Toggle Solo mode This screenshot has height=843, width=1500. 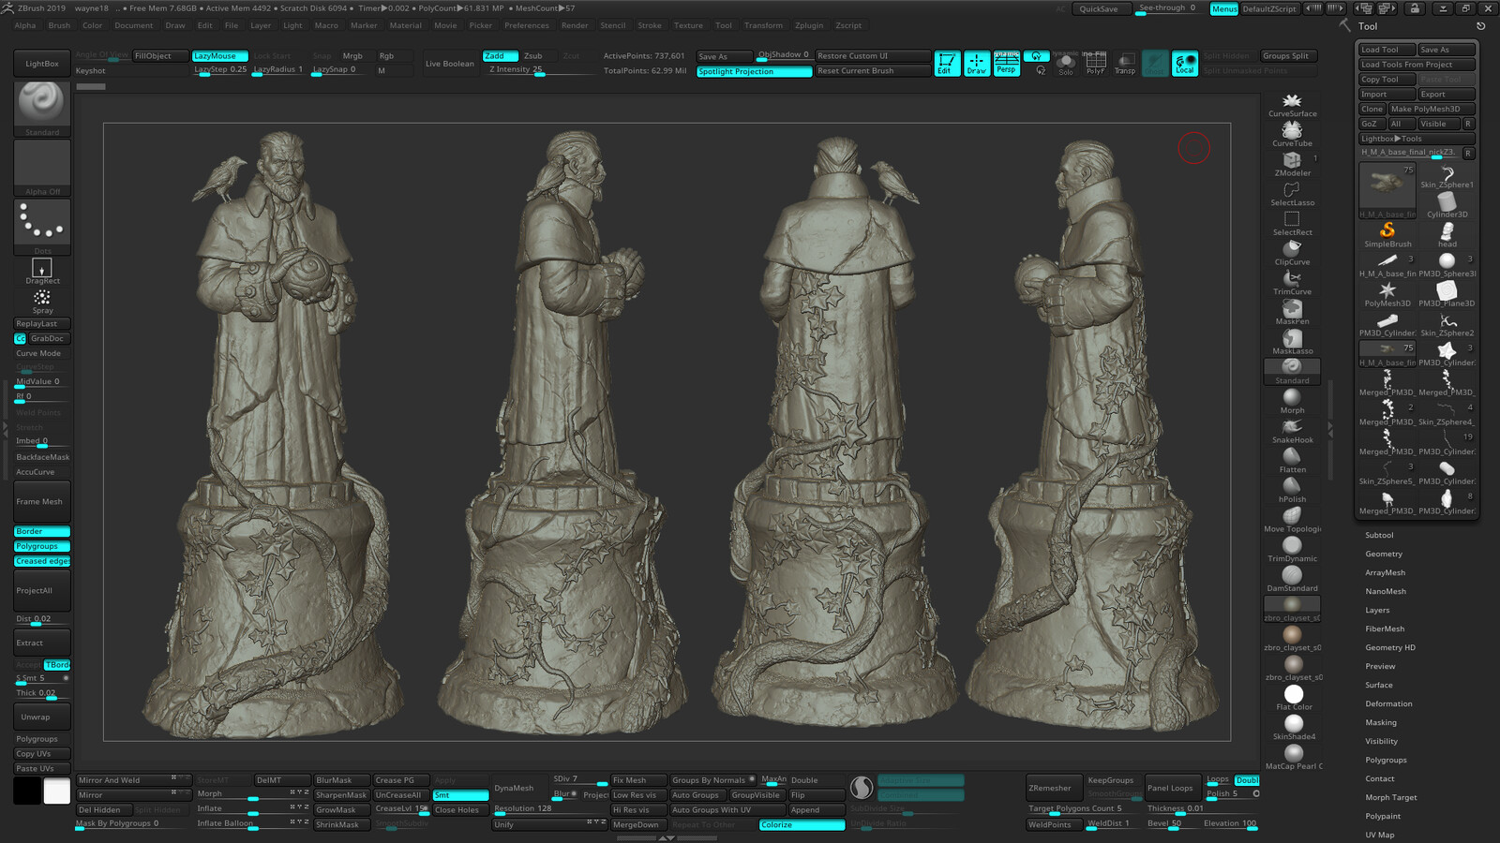click(1066, 64)
